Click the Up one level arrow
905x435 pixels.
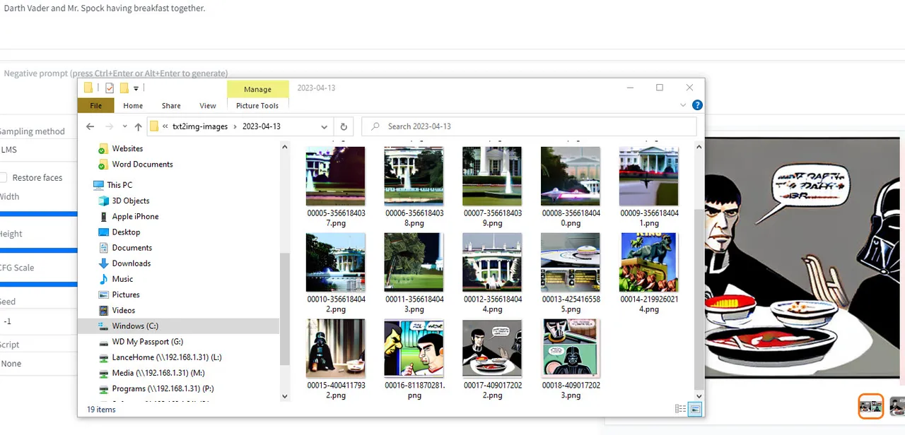click(x=138, y=126)
